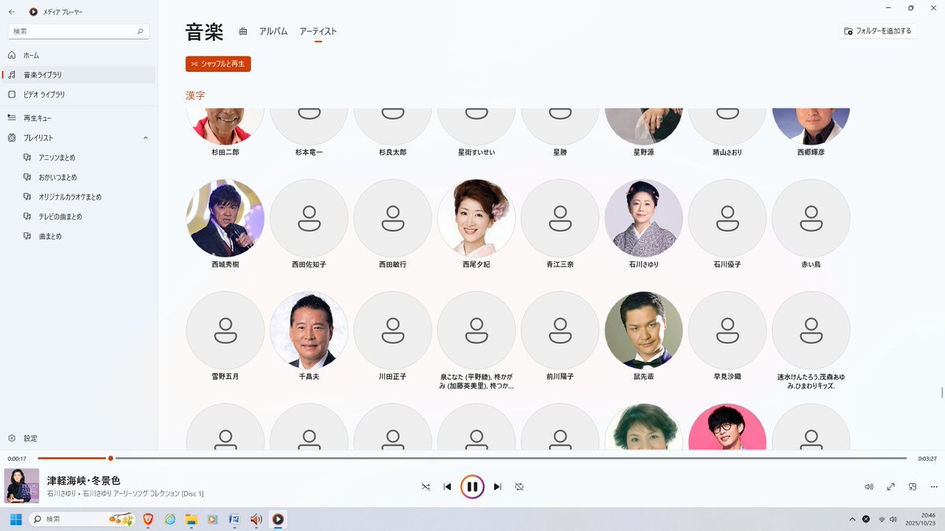Click フォルダーを追加する button
945x531 pixels.
pyautogui.click(x=878, y=31)
